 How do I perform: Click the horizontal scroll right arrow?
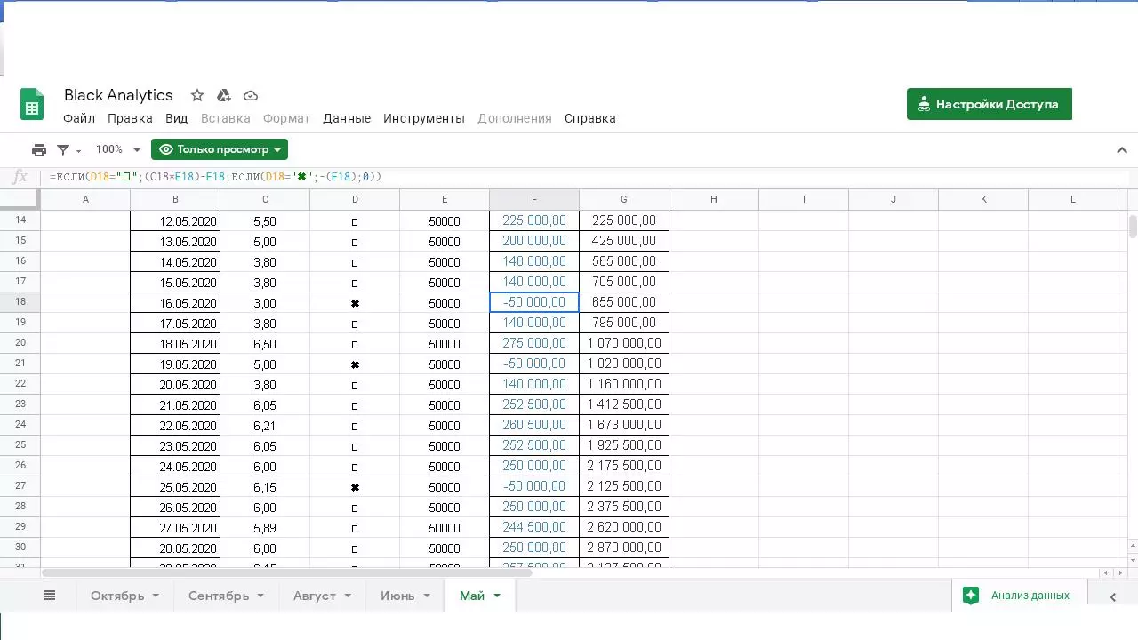(x=1119, y=573)
